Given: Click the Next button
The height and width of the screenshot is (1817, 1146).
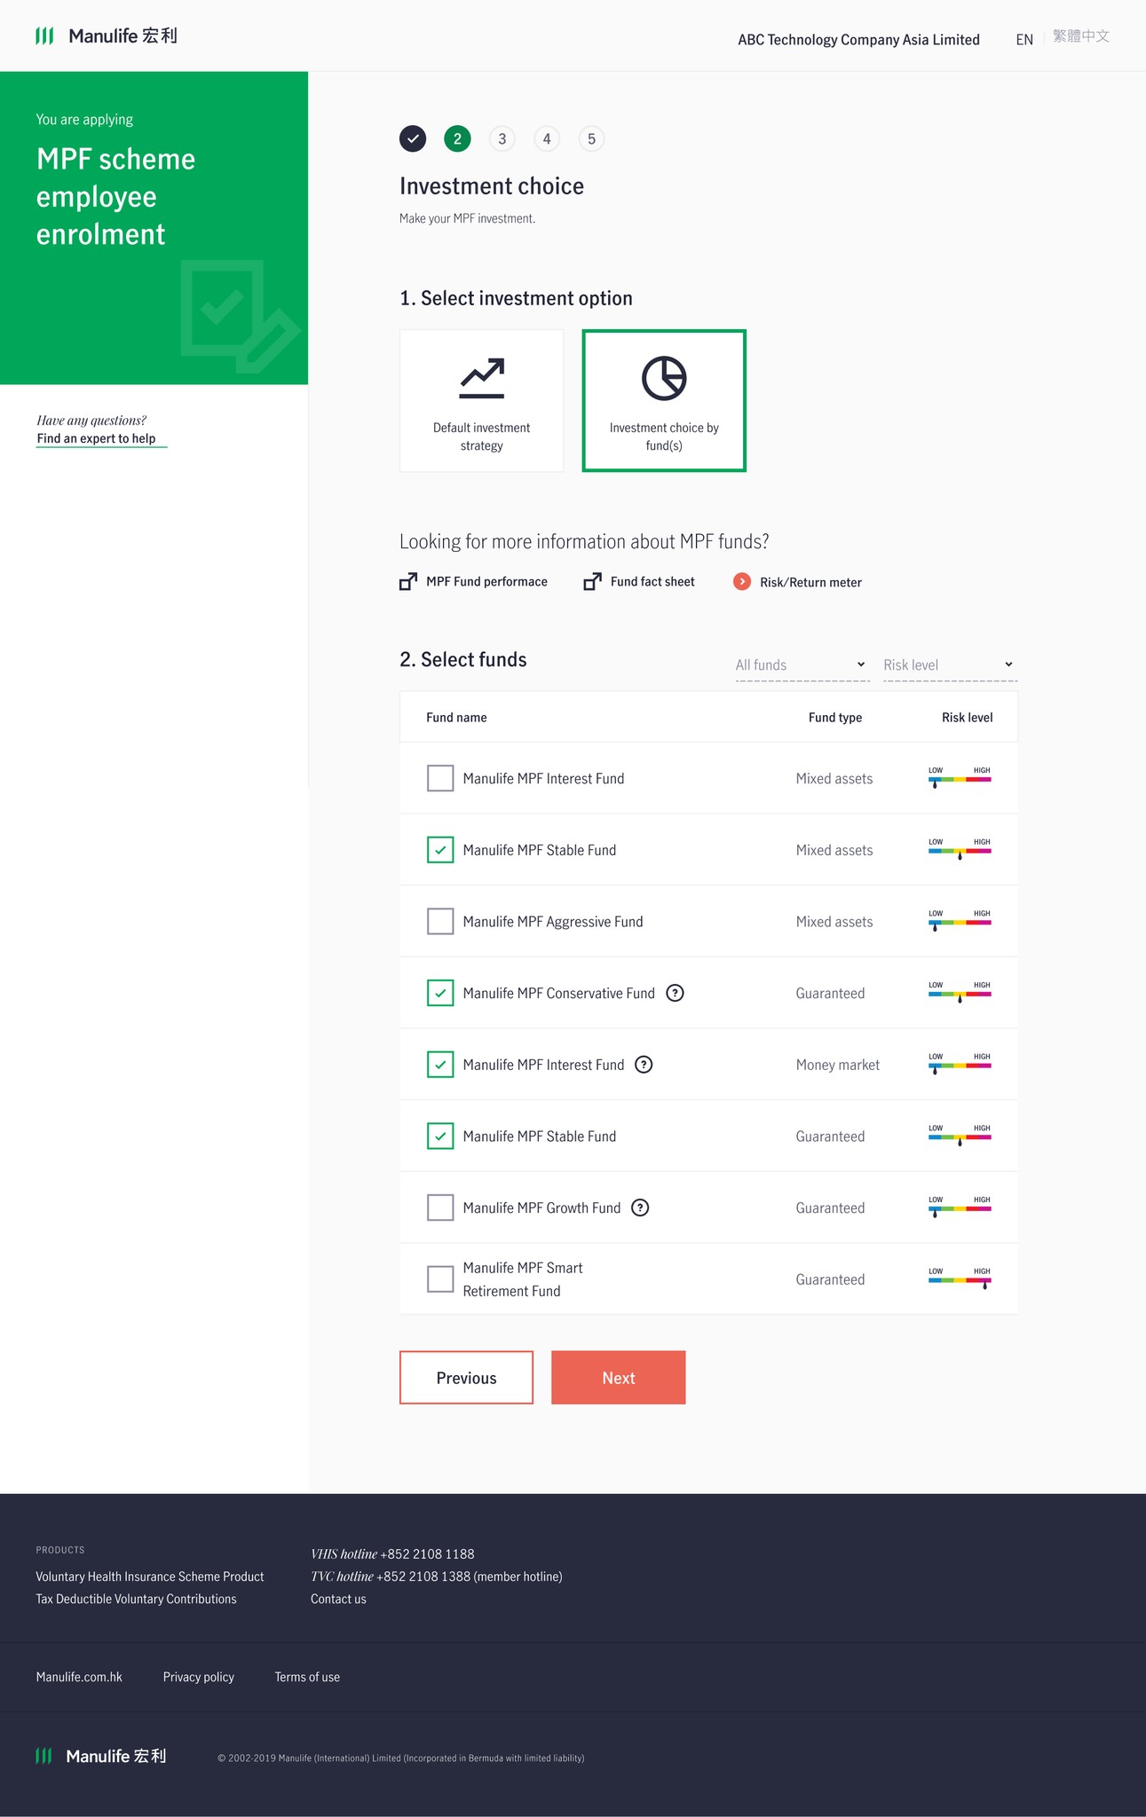Looking at the screenshot, I should 619,1377.
